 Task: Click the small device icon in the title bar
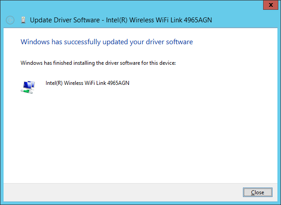tap(23, 20)
